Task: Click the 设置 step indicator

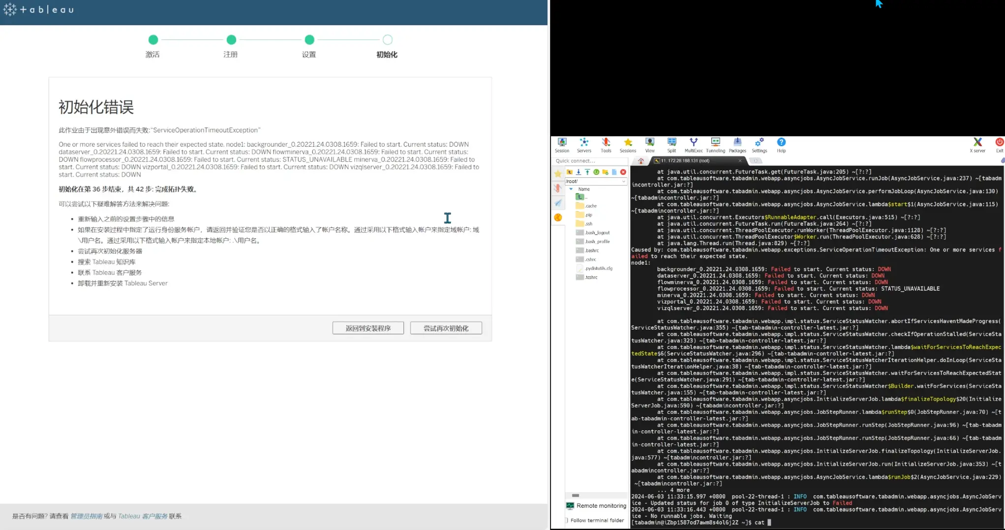Action: pyautogui.click(x=309, y=40)
